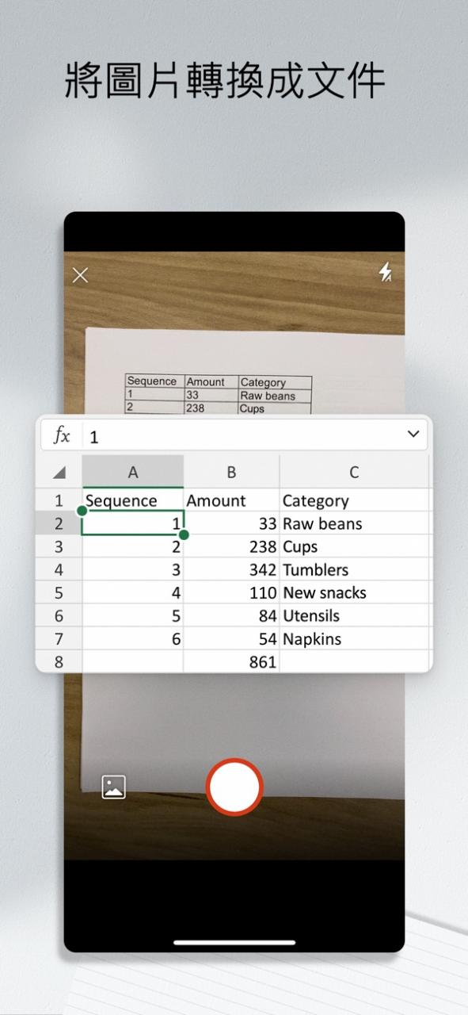
Task: Click the spreadsheet cell 'Category'
Action: [354, 500]
